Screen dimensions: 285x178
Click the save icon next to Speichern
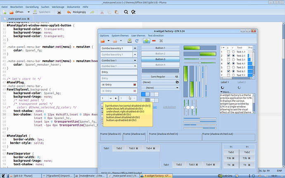pyautogui.click(x=35, y=12)
